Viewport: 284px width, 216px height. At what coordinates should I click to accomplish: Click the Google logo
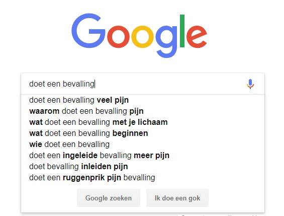(139, 35)
